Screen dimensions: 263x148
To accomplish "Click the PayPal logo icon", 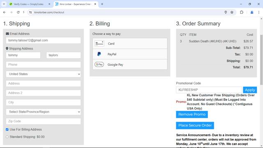I will pos(99,54).
